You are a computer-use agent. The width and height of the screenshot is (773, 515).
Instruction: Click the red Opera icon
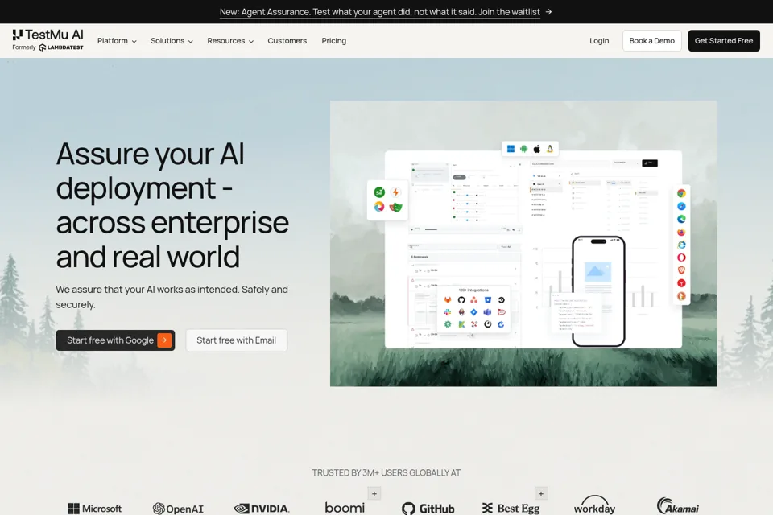point(681,257)
